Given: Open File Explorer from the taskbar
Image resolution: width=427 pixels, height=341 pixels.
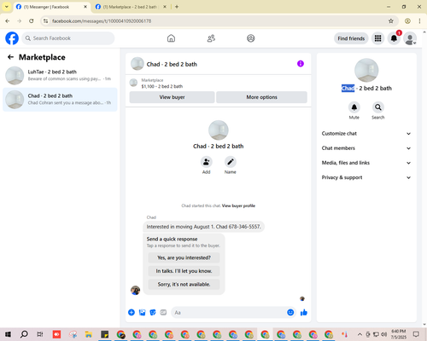Looking at the screenshot, I should point(89,334).
